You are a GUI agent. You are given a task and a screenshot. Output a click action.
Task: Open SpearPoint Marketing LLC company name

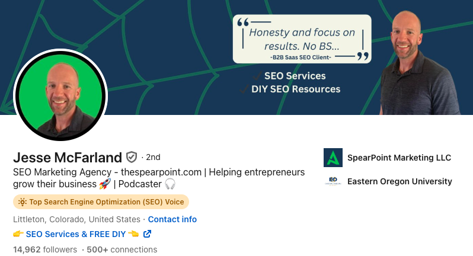[399, 158]
